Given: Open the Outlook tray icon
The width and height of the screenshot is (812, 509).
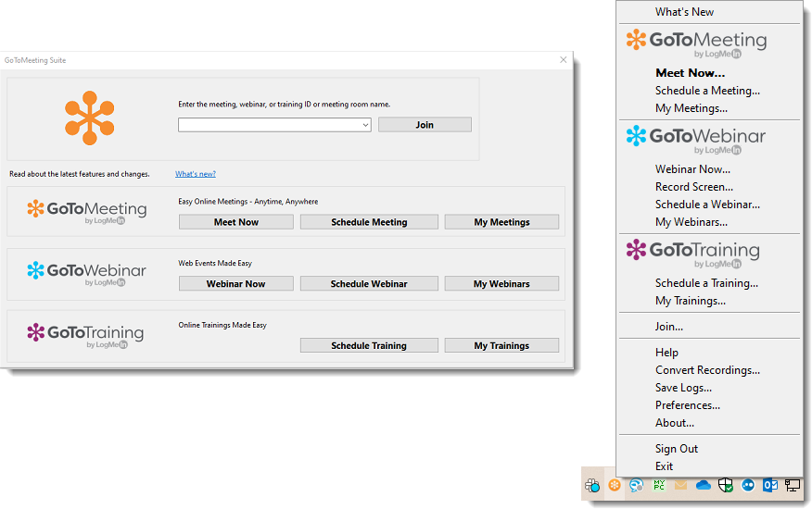Looking at the screenshot, I should tap(770, 485).
